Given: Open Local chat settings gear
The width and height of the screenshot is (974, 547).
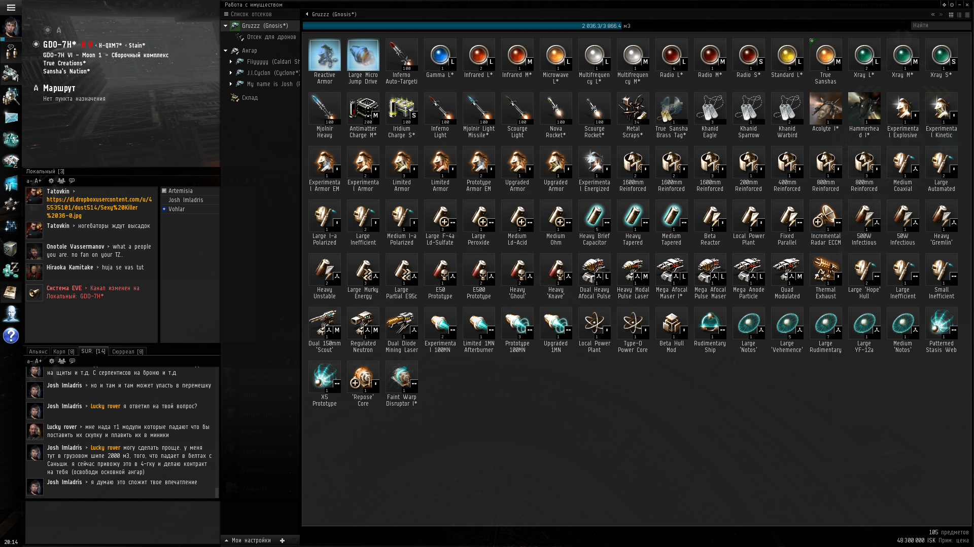Looking at the screenshot, I should (51, 181).
